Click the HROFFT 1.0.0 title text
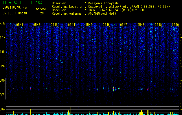The image size is (182, 115). pos(23,2)
